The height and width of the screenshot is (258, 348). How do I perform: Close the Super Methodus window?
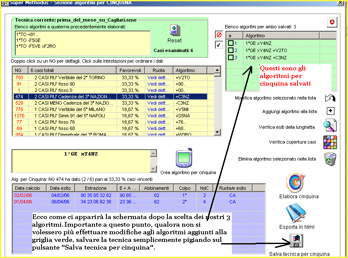point(340,3)
